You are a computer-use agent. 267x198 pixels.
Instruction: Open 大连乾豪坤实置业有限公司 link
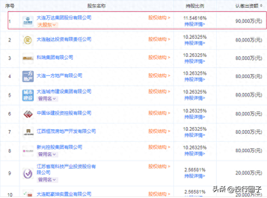pyautogui.click(x=64, y=194)
